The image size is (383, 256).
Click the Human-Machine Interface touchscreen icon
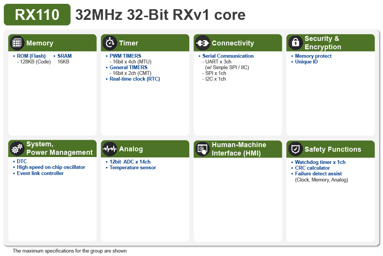tap(203, 148)
